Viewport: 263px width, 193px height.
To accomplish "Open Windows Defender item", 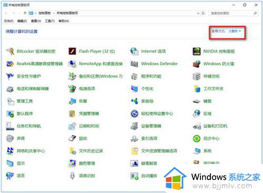I will [x=154, y=64].
